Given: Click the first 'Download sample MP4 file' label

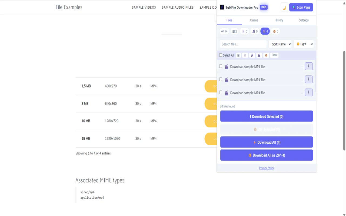Looking at the screenshot, I should [247, 67].
